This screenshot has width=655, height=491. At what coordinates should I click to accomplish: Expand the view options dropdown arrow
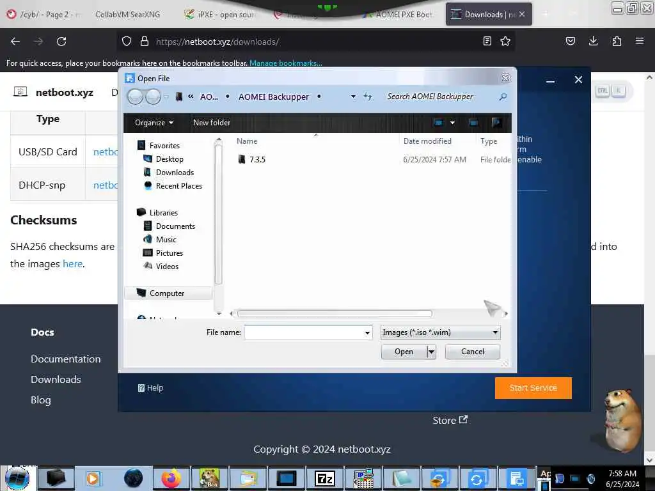point(452,122)
